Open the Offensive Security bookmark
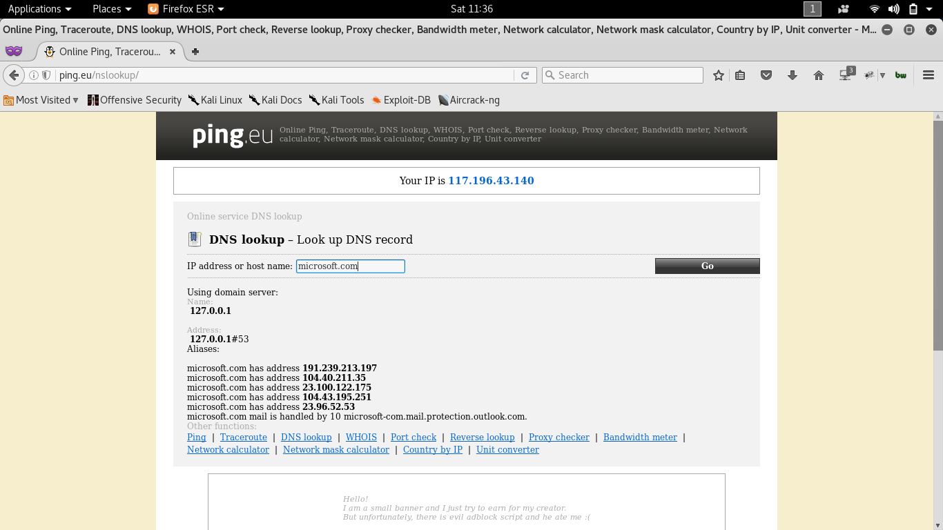 pos(135,100)
